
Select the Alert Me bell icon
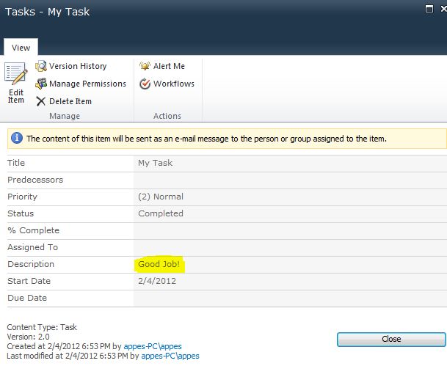pos(145,66)
